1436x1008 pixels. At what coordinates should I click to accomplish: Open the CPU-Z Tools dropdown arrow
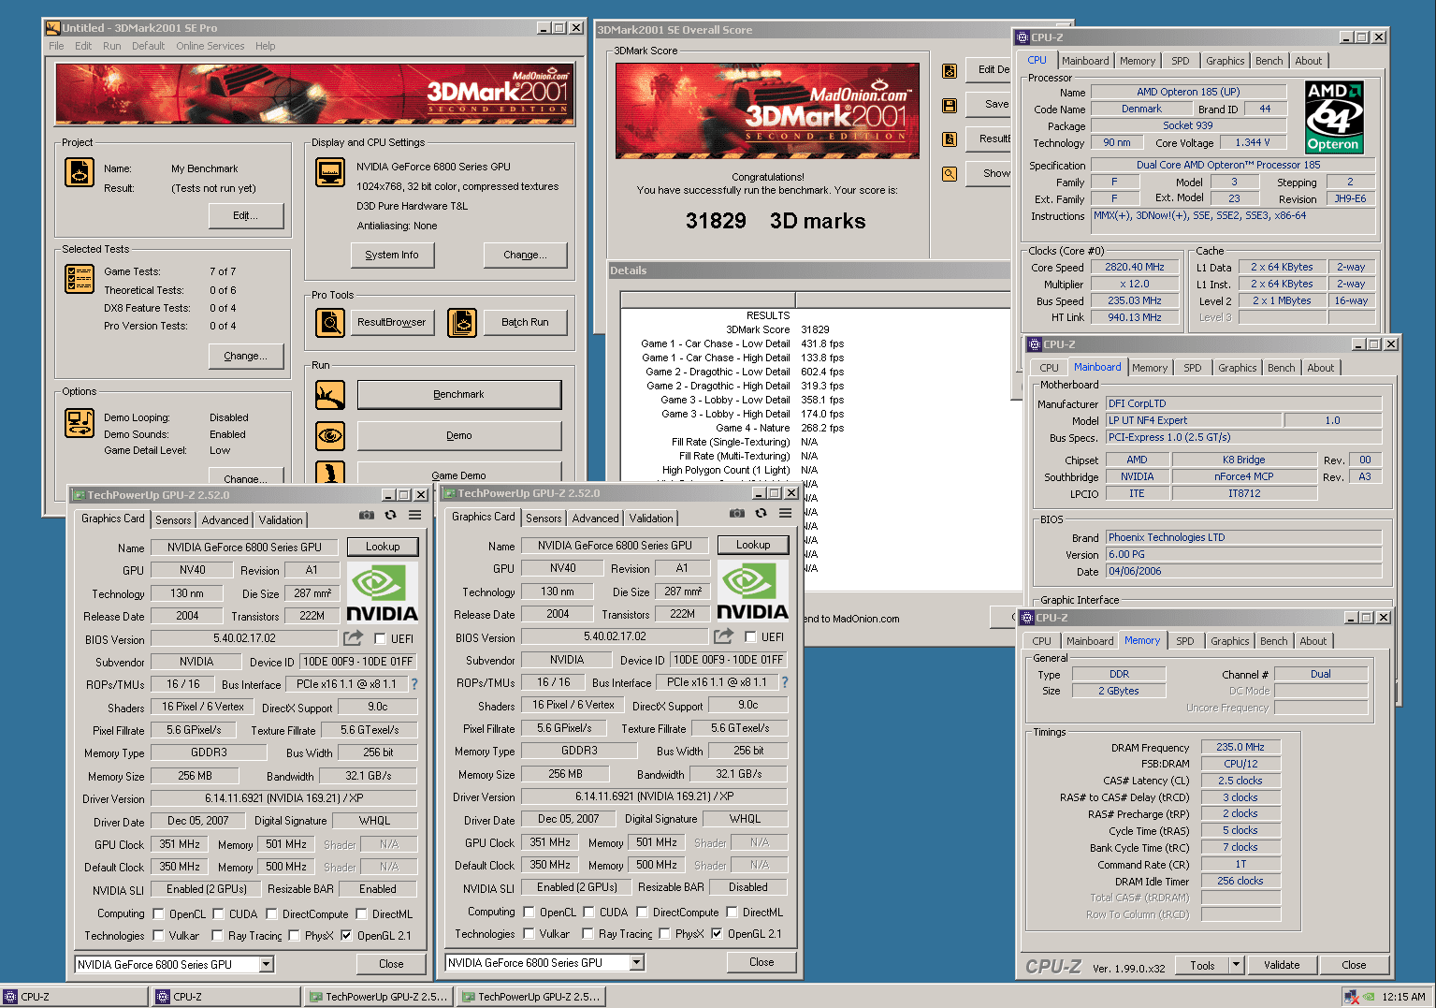[x=1236, y=964]
